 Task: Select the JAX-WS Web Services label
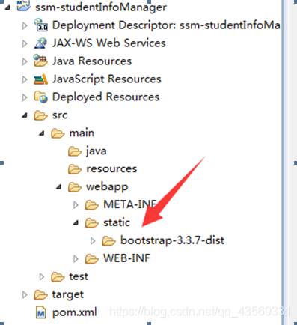[x=108, y=43]
